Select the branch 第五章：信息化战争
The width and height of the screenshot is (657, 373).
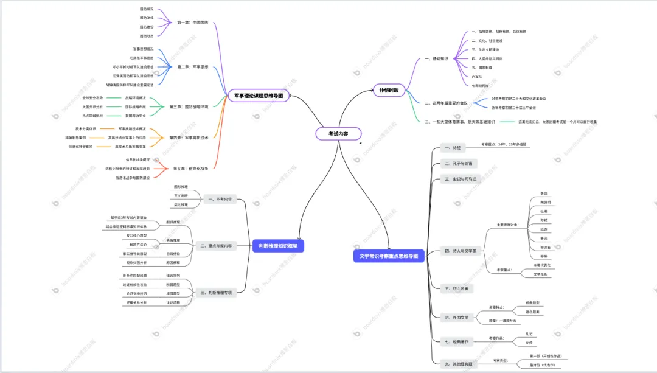(190, 169)
